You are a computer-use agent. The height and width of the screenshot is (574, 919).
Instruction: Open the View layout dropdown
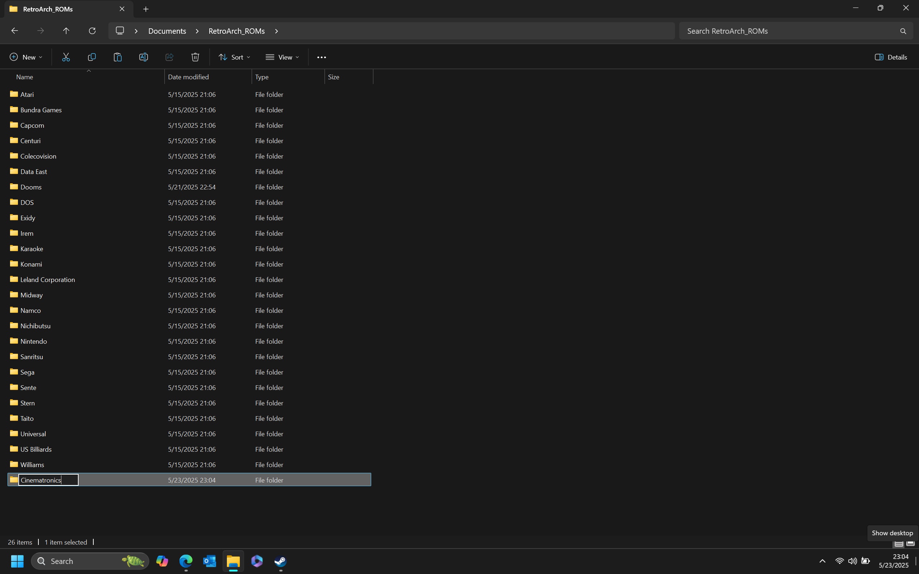coord(282,57)
